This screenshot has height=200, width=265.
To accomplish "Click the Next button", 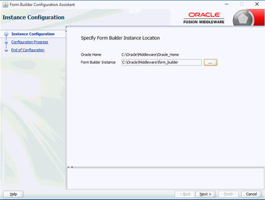I will click(x=206, y=194).
